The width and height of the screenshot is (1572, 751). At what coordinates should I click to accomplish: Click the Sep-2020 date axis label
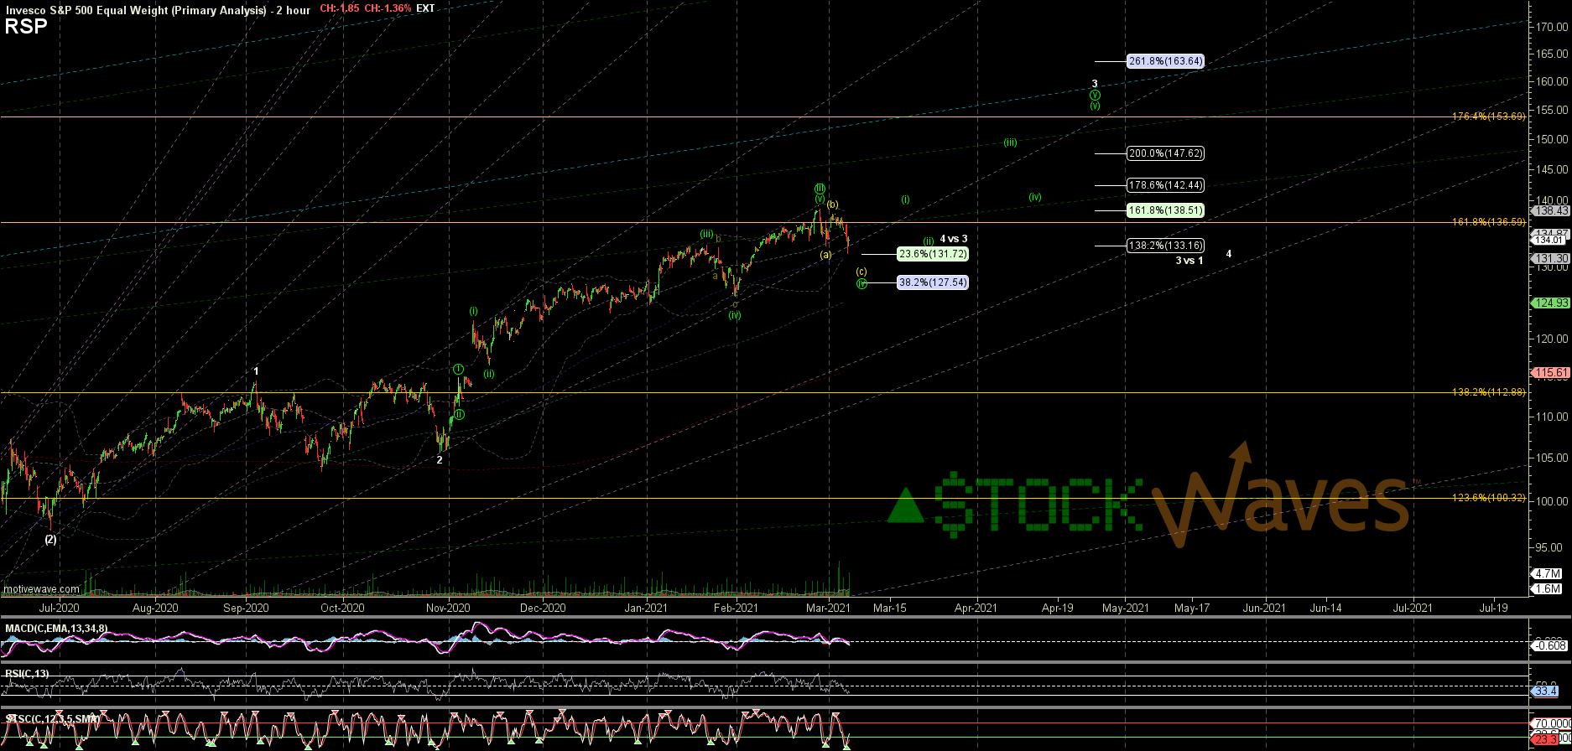247,608
